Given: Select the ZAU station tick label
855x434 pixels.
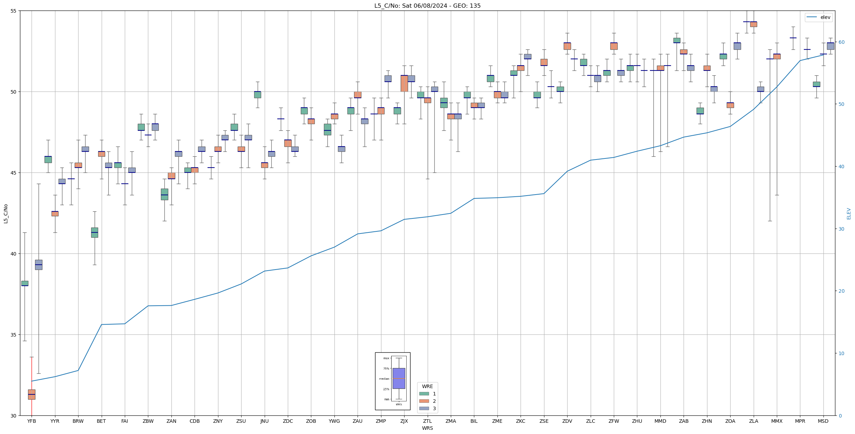Looking at the screenshot, I should tap(358, 421).
